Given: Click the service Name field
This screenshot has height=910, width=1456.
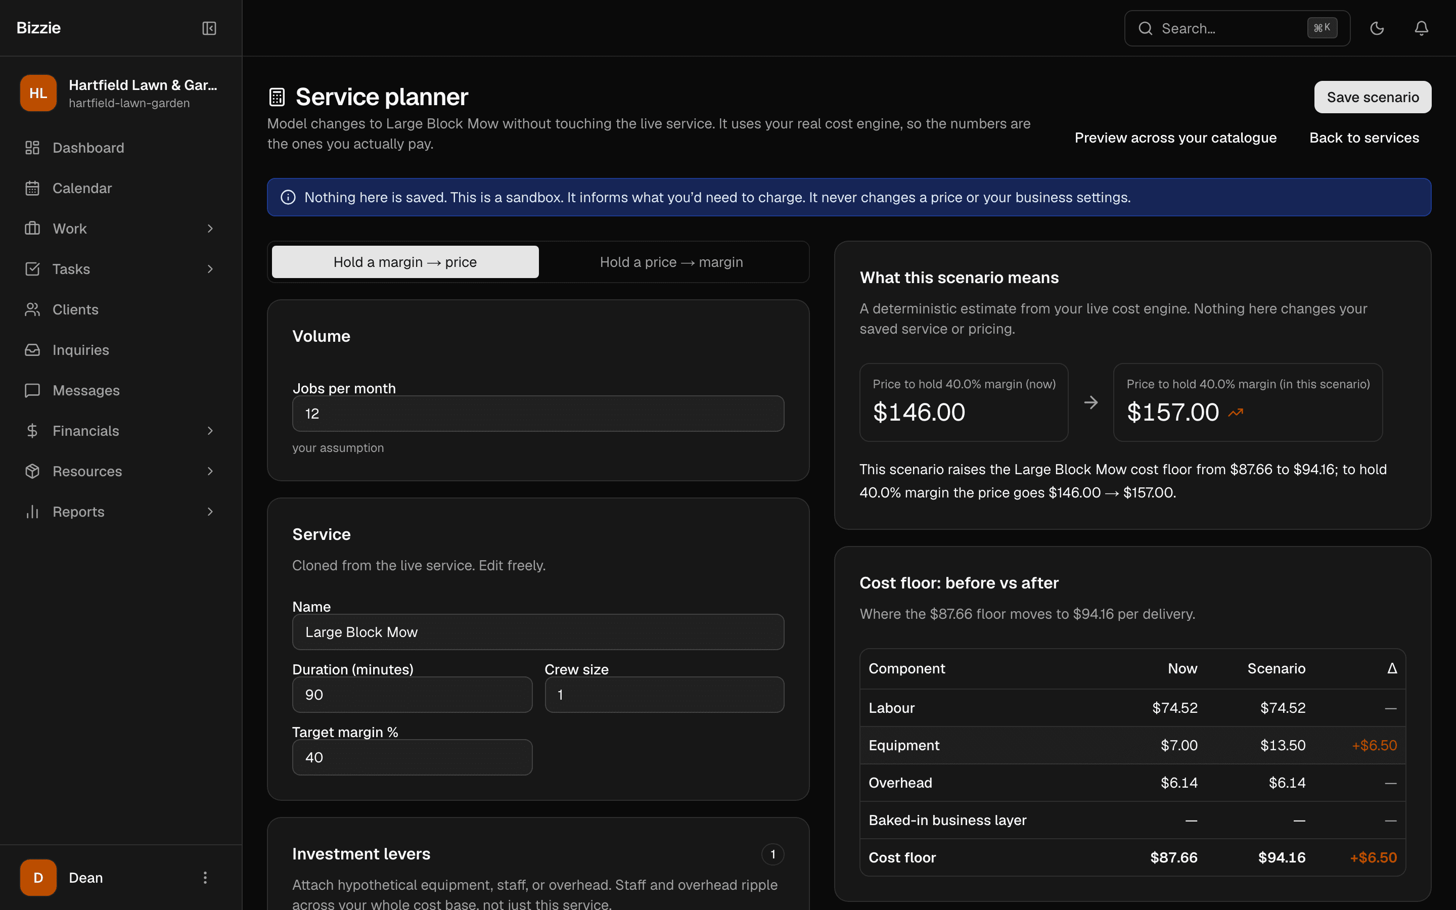Looking at the screenshot, I should click(538, 632).
